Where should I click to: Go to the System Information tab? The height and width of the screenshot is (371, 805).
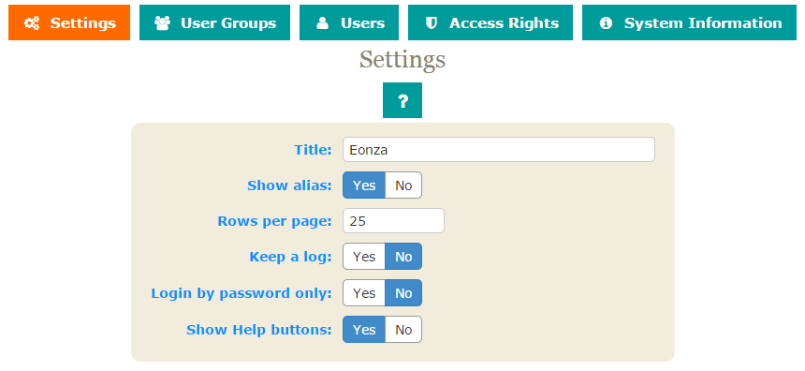coord(689,22)
